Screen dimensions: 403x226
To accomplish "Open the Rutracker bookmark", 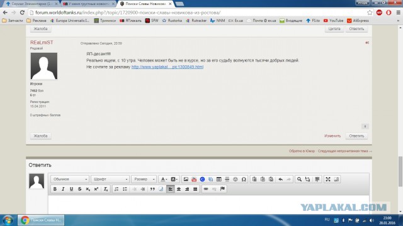I will click(x=196, y=21).
